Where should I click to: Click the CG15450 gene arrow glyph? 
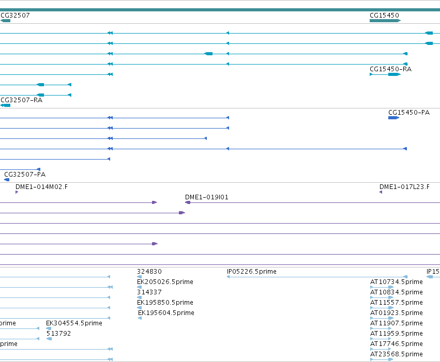(385, 21)
